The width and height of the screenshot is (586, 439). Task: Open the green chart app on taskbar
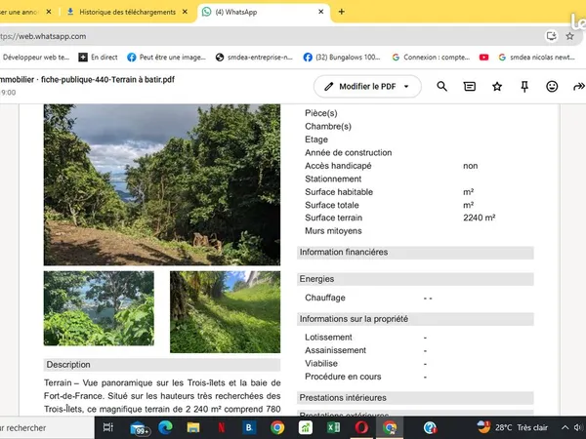pyautogui.click(x=306, y=427)
